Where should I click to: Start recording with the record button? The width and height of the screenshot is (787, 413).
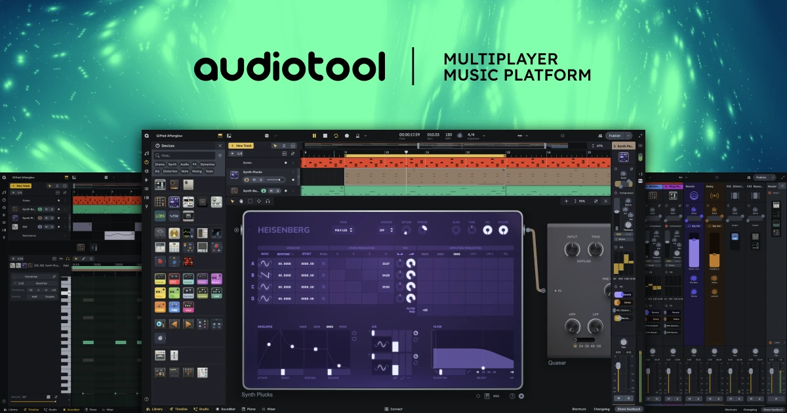pyautogui.click(x=347, y=136)
